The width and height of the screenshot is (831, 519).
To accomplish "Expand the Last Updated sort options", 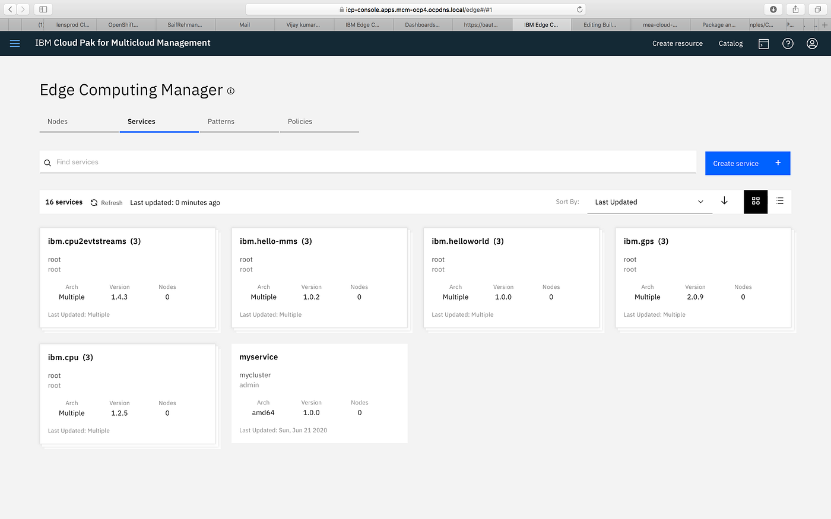I will tap(700, 202).
